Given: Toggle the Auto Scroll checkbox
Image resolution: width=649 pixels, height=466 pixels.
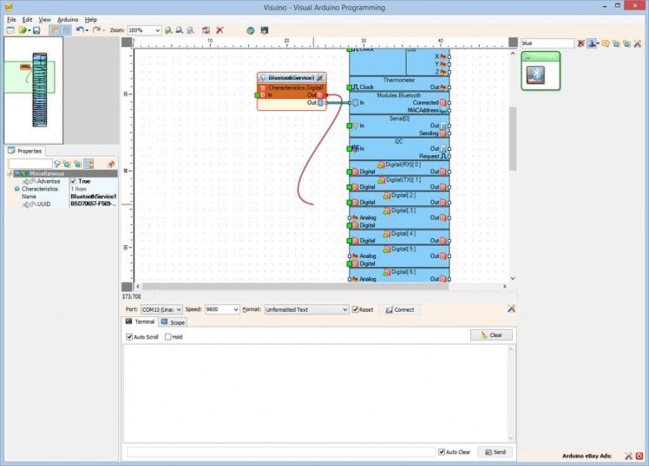Looking at the screenshot, I should (130, 337).
